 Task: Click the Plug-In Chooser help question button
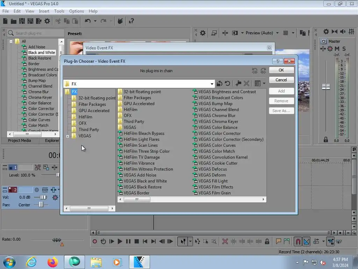278,61
